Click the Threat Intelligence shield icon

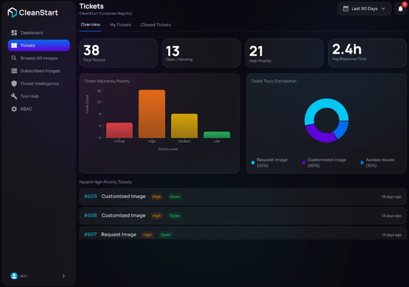[14, 83]
